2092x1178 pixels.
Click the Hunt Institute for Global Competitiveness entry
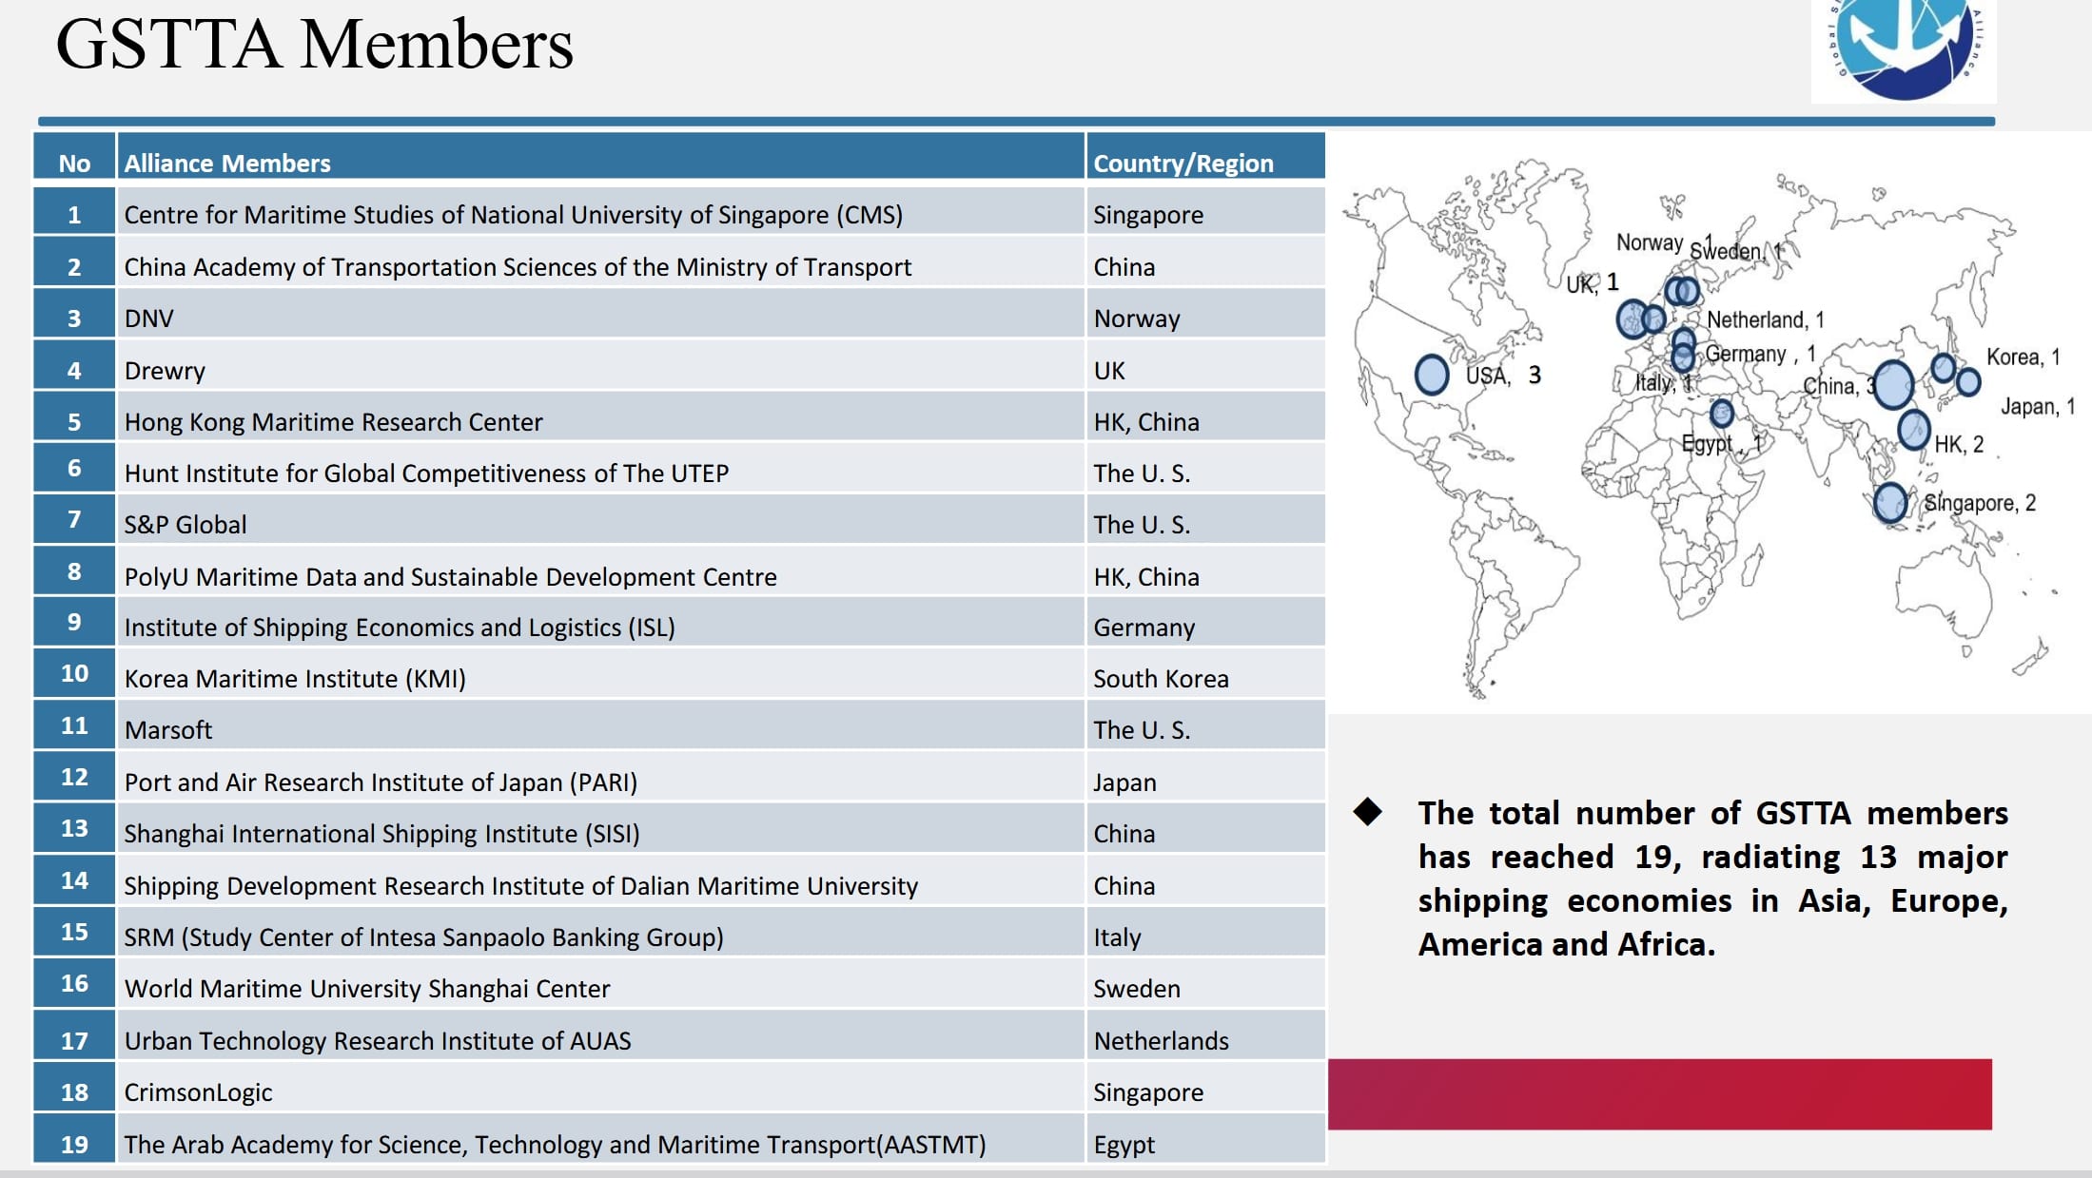426,473
